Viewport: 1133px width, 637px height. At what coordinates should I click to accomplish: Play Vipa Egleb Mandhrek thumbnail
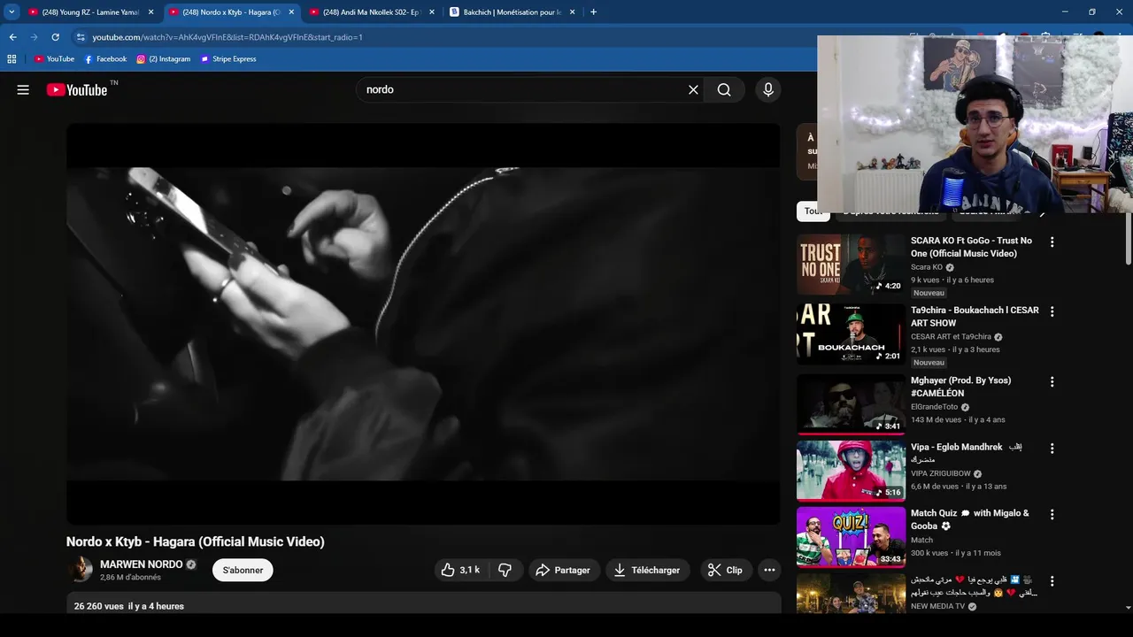[x=851, y=471]
